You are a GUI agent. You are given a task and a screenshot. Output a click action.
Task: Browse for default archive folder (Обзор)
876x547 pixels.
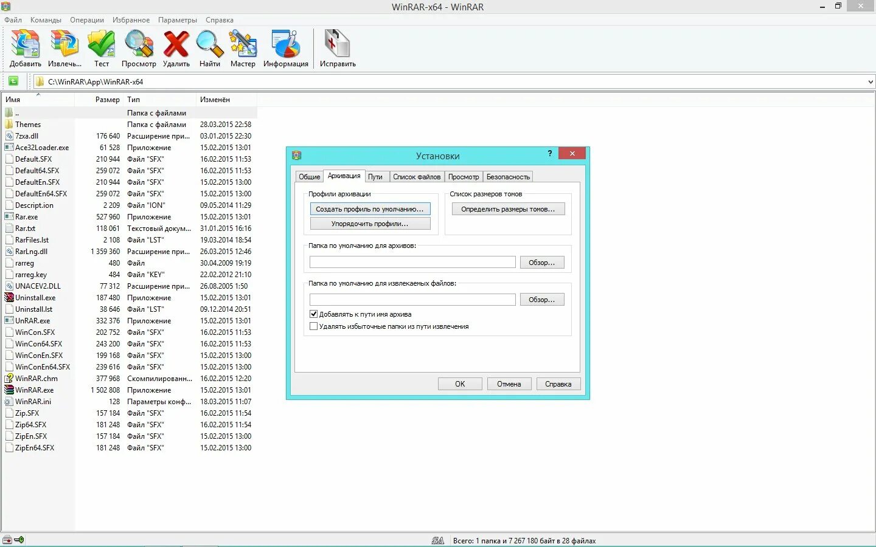point(541,263)
